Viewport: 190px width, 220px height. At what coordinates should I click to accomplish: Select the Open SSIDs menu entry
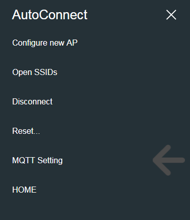(35, 72)
